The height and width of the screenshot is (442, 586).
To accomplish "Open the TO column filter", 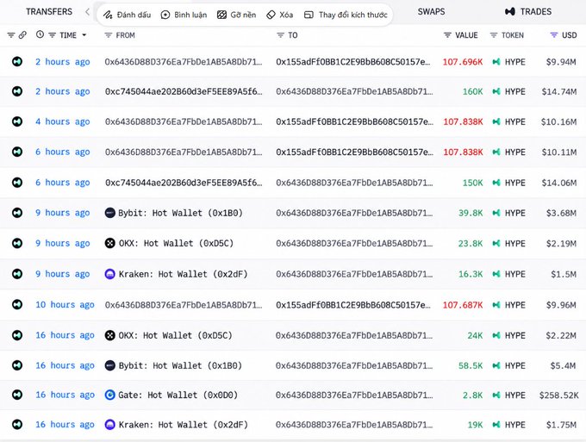I will [280, 35].
